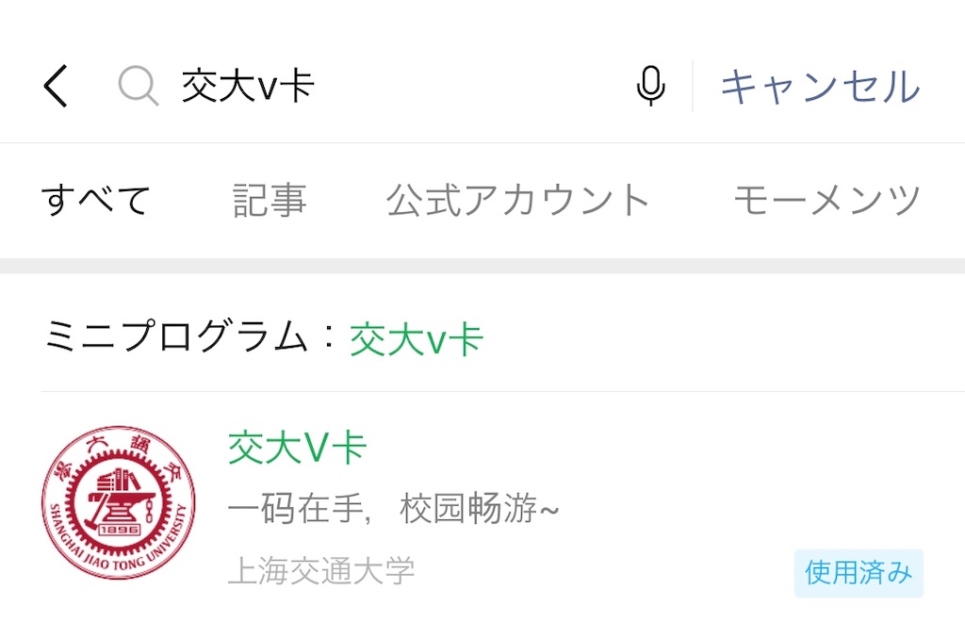Viewport: 965px width, 622px height.
Task: Open the 交大V卡 mini program title
Action: click(x=298, y=448)
